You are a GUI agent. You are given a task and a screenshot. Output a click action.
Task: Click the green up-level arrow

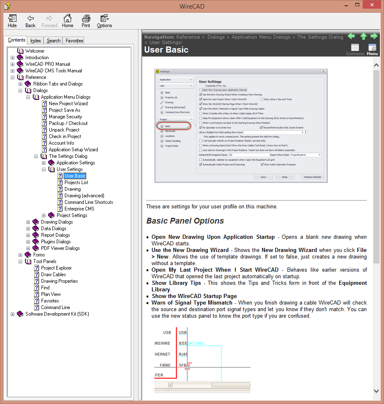coord(363,36)
